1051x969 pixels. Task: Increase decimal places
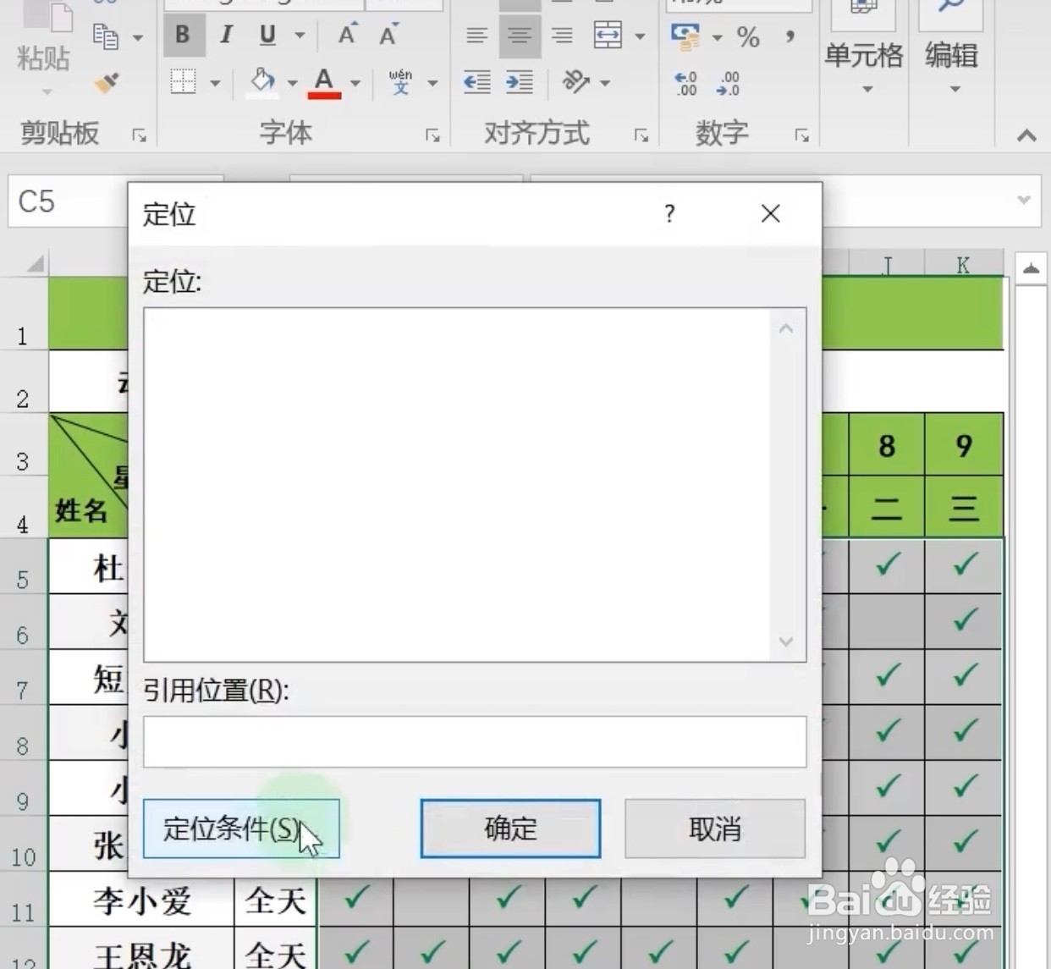tap(685, 84)
